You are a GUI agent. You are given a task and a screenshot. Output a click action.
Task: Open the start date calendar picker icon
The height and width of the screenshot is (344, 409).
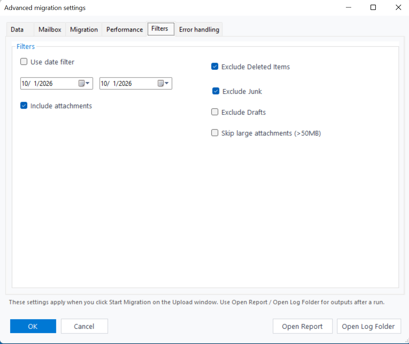(x=84, y=83)
